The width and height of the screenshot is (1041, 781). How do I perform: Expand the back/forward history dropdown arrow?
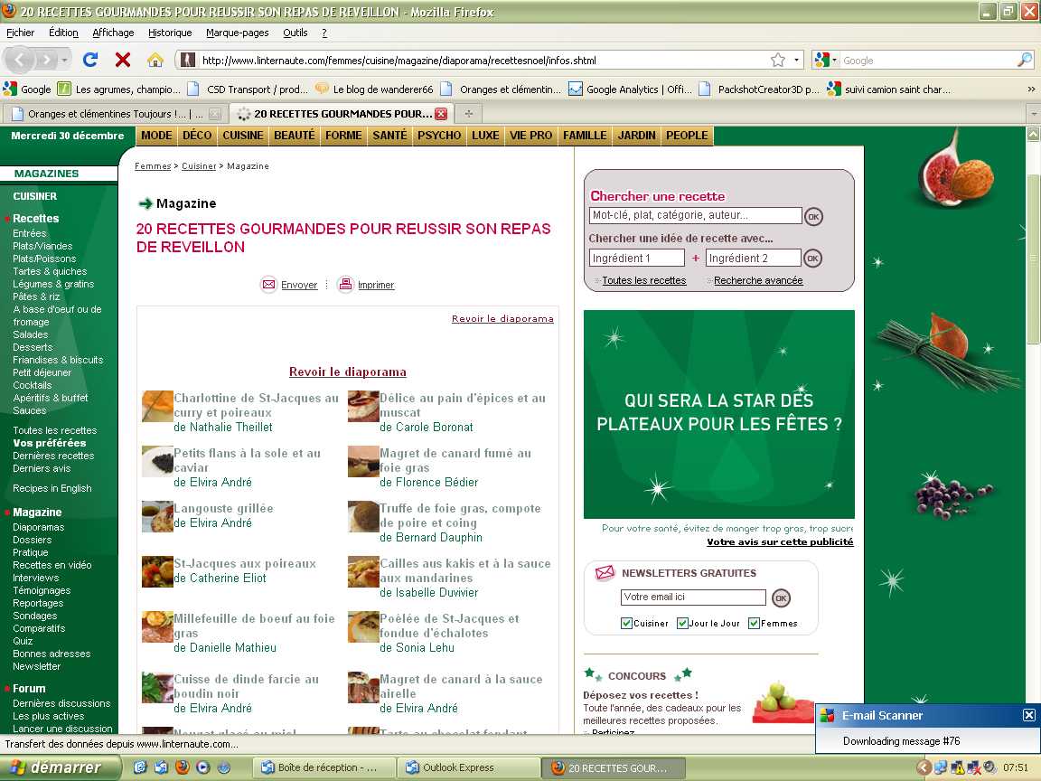point(64,61)
